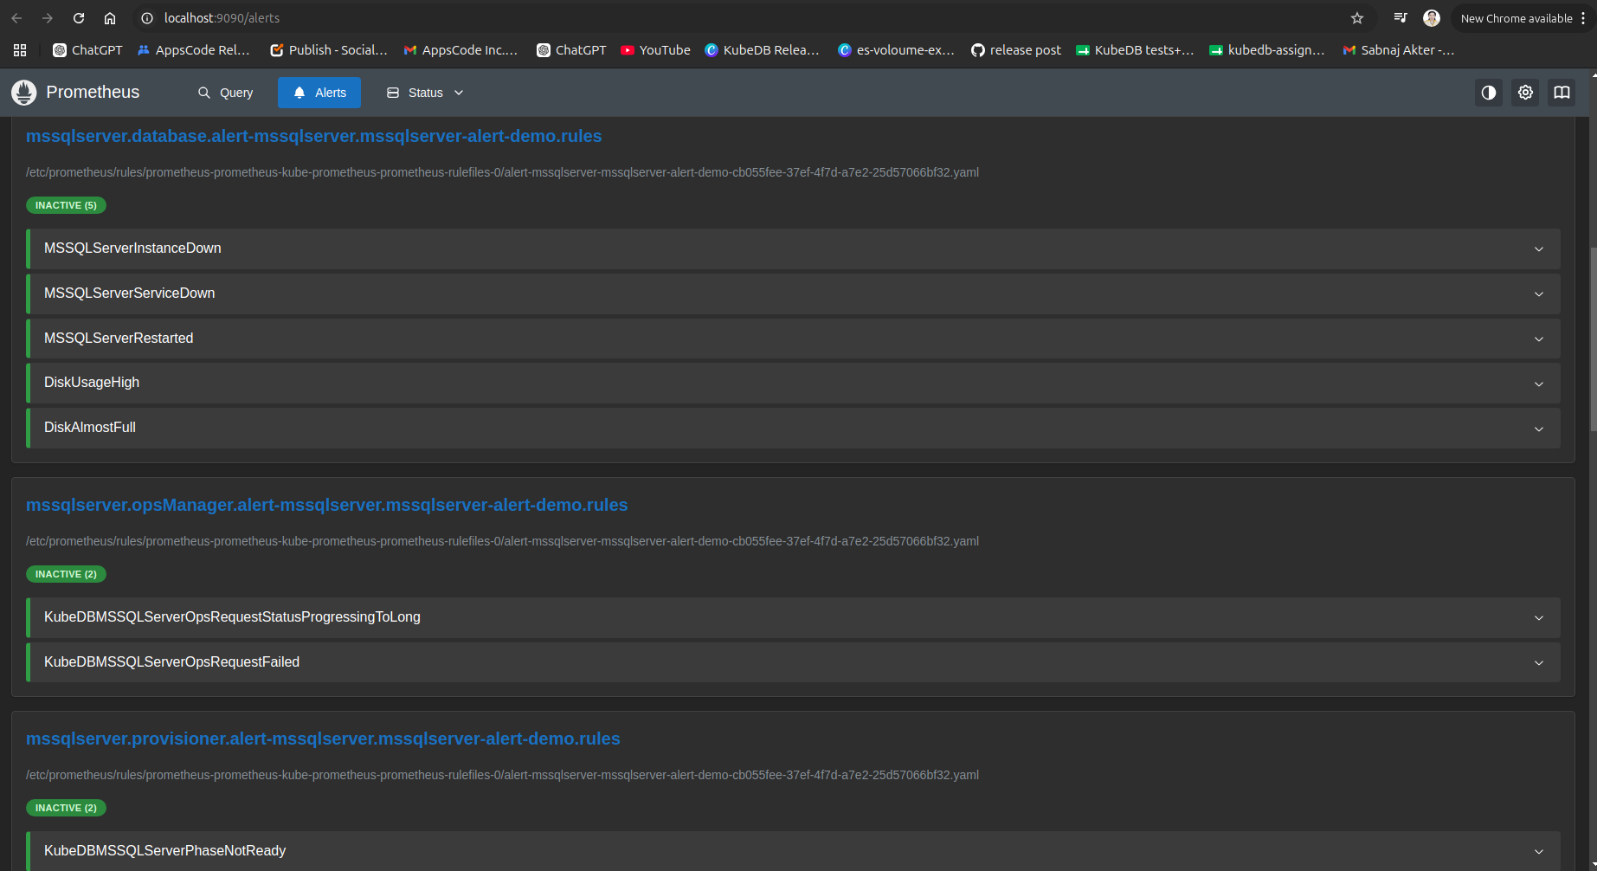Open the settings gear in Prometheus header
The height and width of the screenshot is (871, 1597).
[x=1525, y=93]
